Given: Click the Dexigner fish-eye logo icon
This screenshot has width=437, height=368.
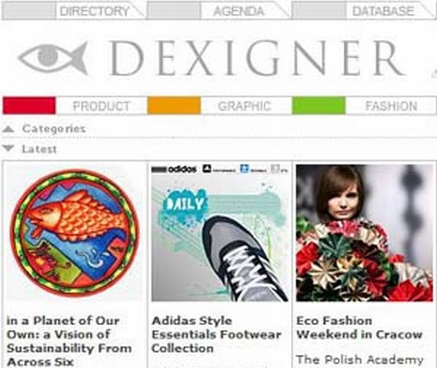Looking at the screenshot, I should coord(53,58).
